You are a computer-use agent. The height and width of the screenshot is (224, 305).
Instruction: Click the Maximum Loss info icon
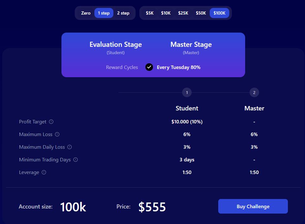(57, 134)
